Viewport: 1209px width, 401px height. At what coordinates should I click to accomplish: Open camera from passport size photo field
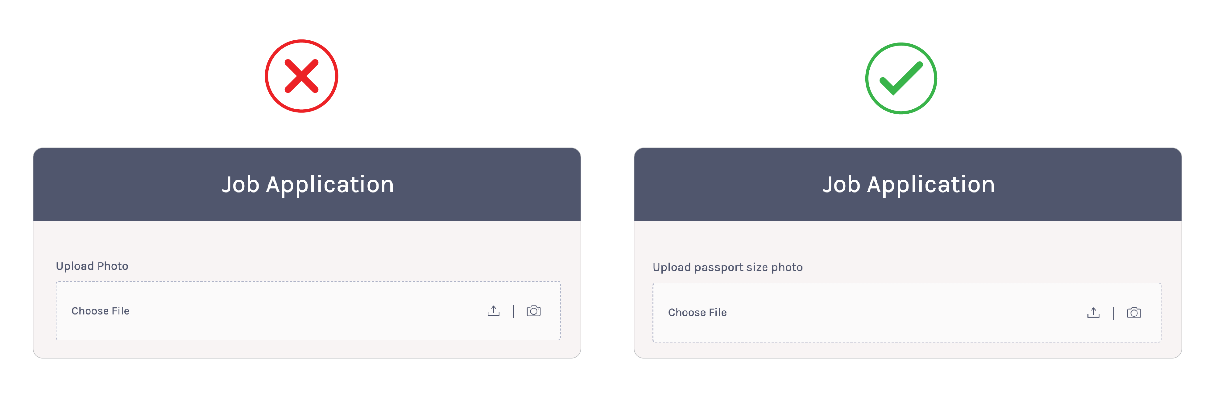pos(1133,313)
